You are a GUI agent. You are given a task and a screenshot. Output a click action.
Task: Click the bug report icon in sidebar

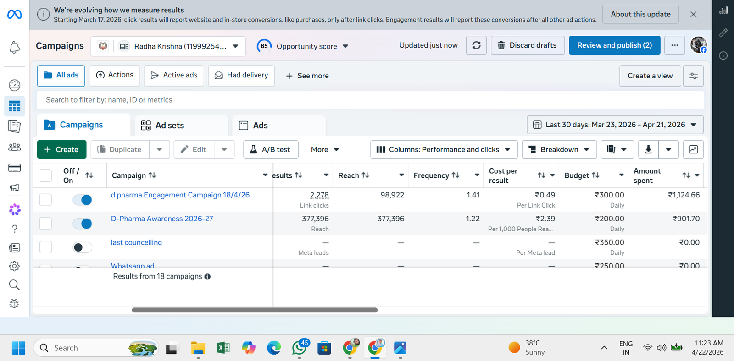pyautogui.click(x=15, y=303)
